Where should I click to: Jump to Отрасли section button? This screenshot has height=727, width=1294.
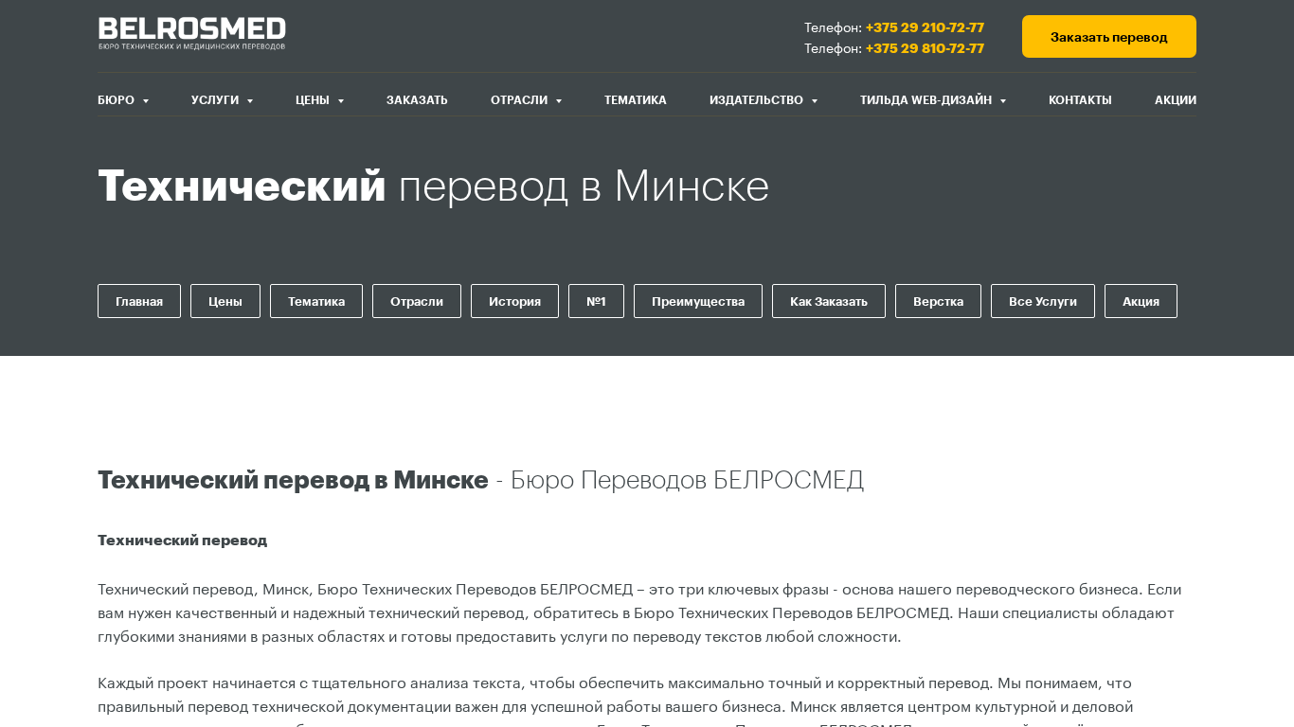pos(417,301)
